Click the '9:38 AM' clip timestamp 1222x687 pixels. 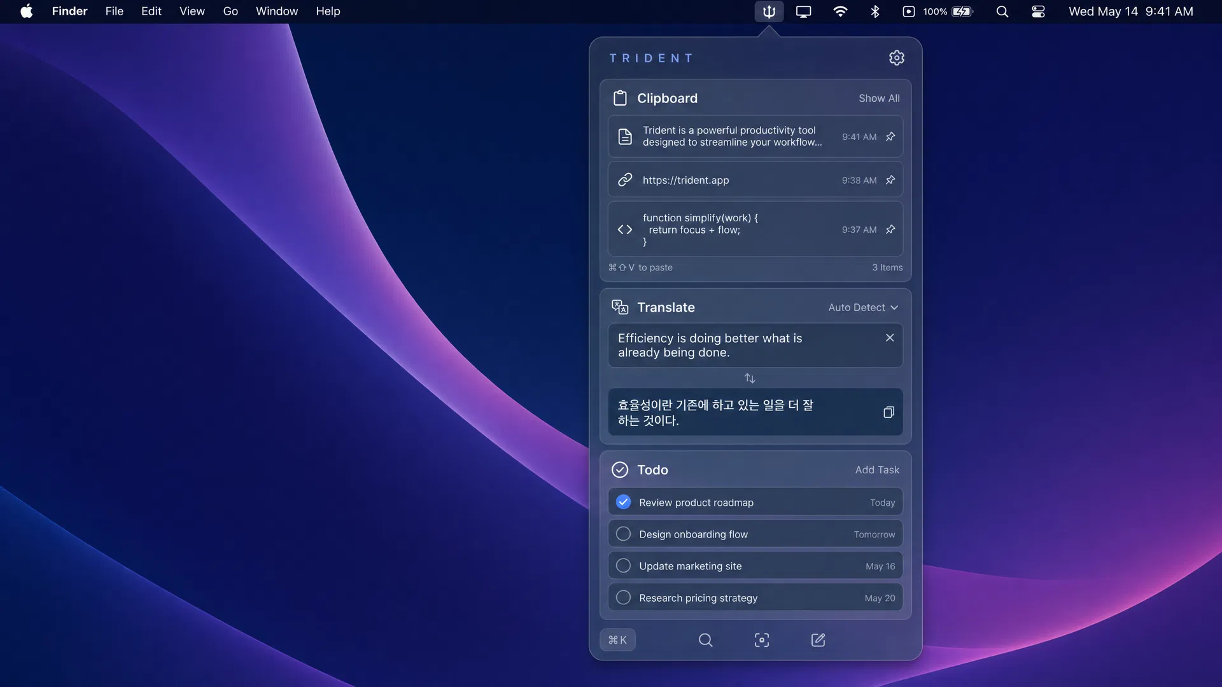coord(859,180)
